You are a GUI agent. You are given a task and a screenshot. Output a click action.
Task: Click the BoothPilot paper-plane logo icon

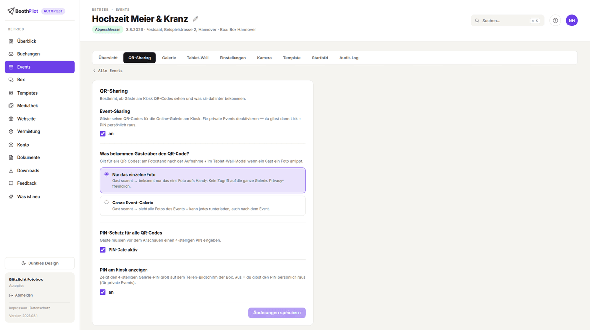11,11
